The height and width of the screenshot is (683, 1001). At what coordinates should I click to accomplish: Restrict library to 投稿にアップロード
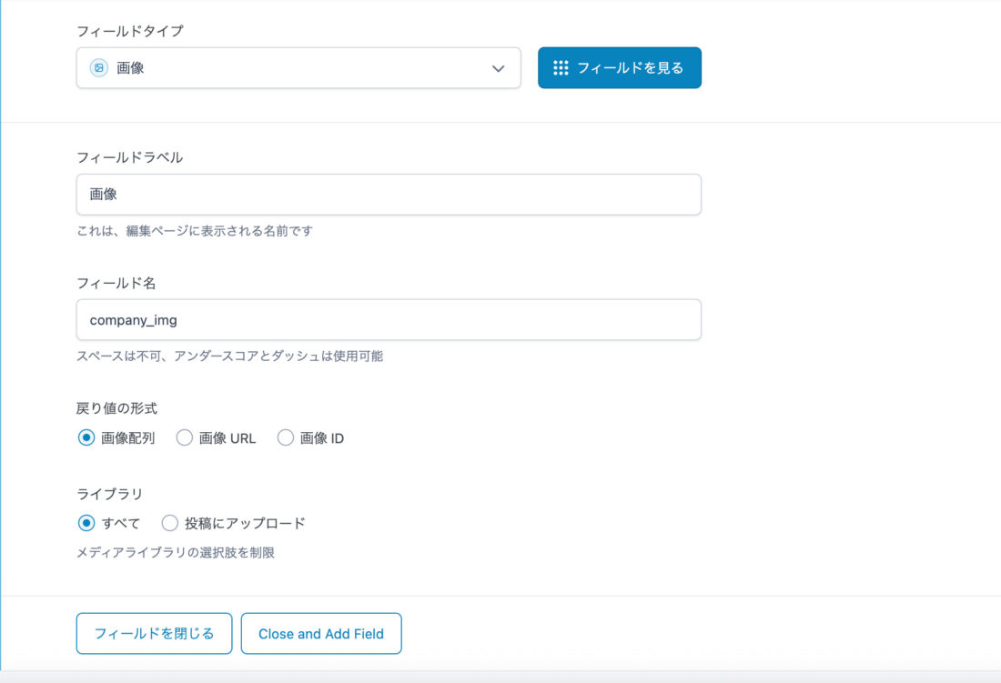pyautogui.click(x=170, y=523)
